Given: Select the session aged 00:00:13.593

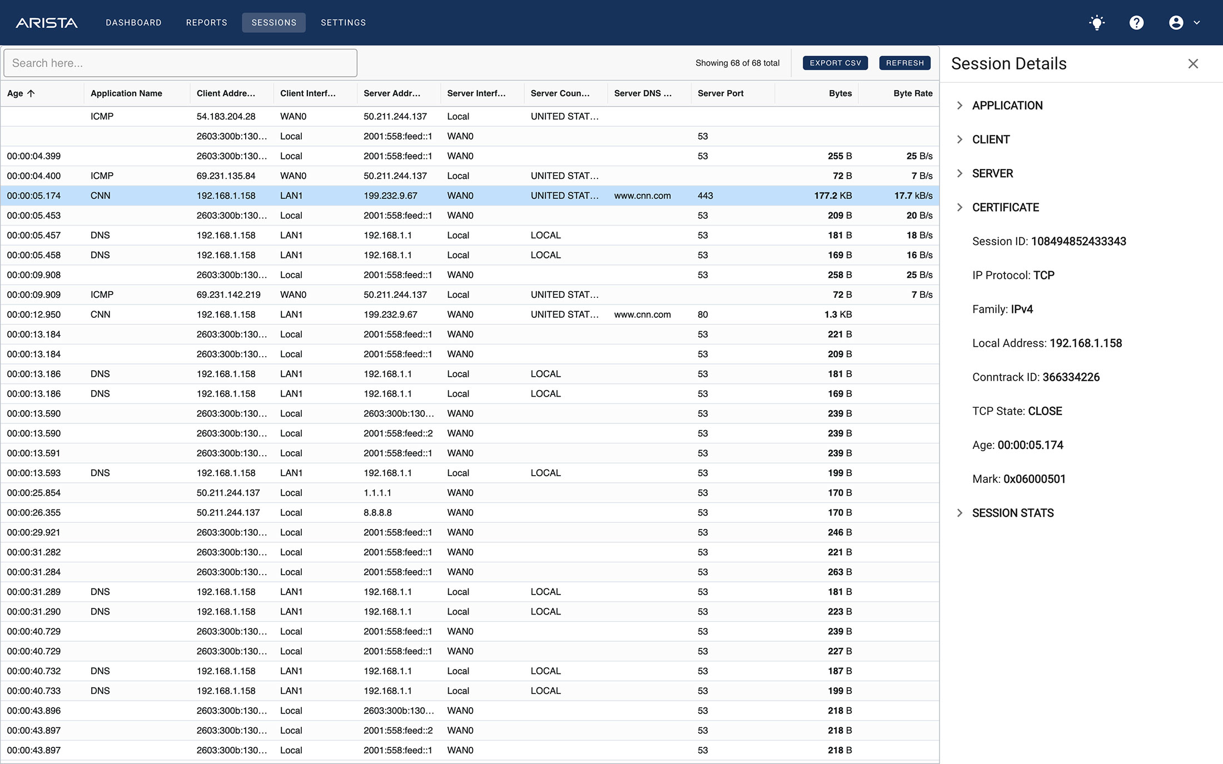Looking at the screenshot, I should (470, 473).
